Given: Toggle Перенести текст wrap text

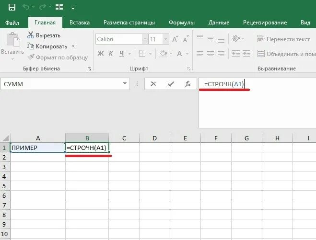Looking at the screenshot, I should 283,39.
